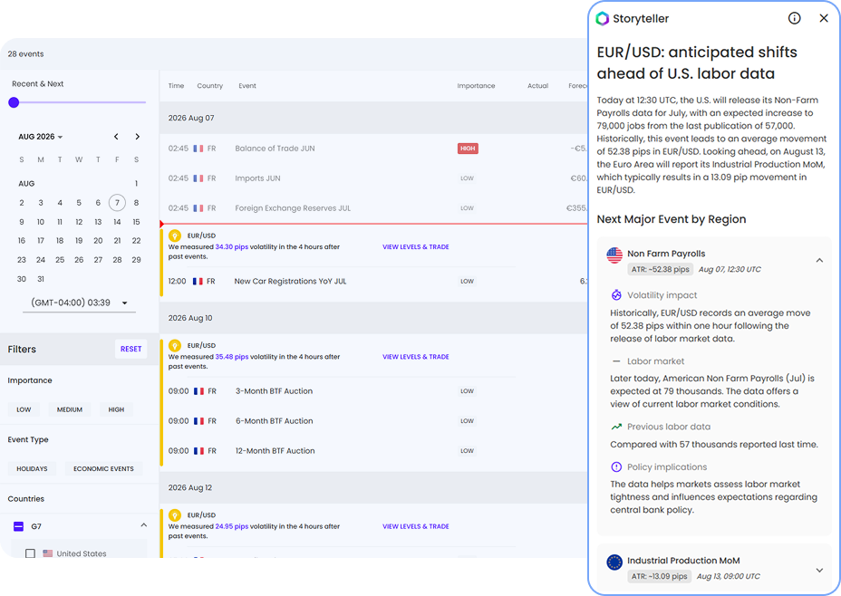Click the ATR ~52.38 pips badge
The image size is (841, 596).
click(x=661, y=270)
